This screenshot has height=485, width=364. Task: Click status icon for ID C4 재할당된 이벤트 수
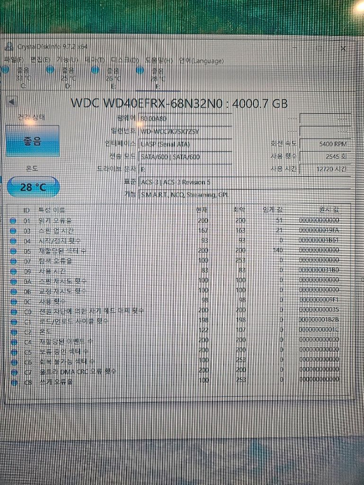click(14, 342)
